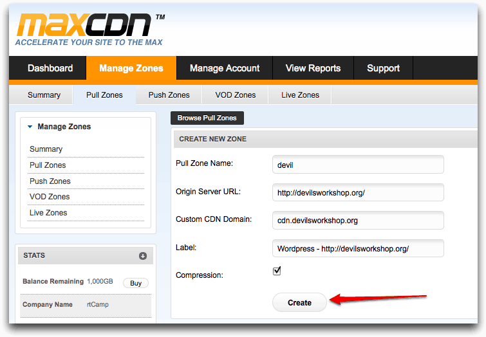The image size is (486, 337).
Task: Switch to Push Zones sub-tab
Action: click(x=169, y=95)
